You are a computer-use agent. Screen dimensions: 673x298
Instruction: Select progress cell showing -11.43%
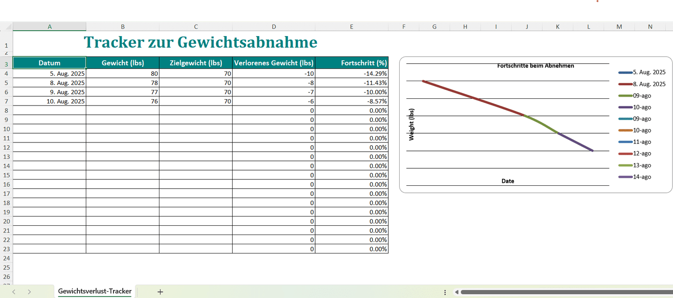[x=352, y=83]
